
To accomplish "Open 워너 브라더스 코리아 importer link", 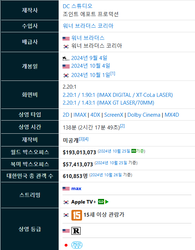I will 88,26.
